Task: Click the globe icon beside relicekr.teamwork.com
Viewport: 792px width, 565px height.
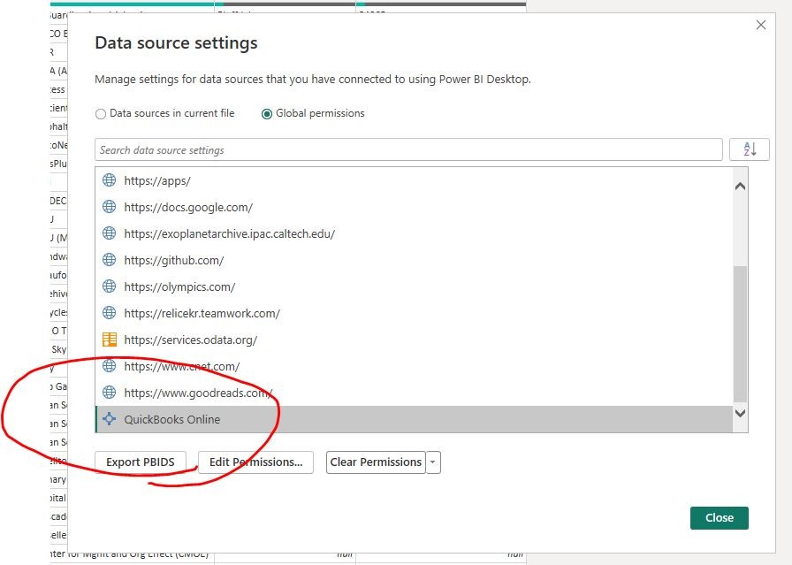Action: pyautogui.click(x=109, y=312)
